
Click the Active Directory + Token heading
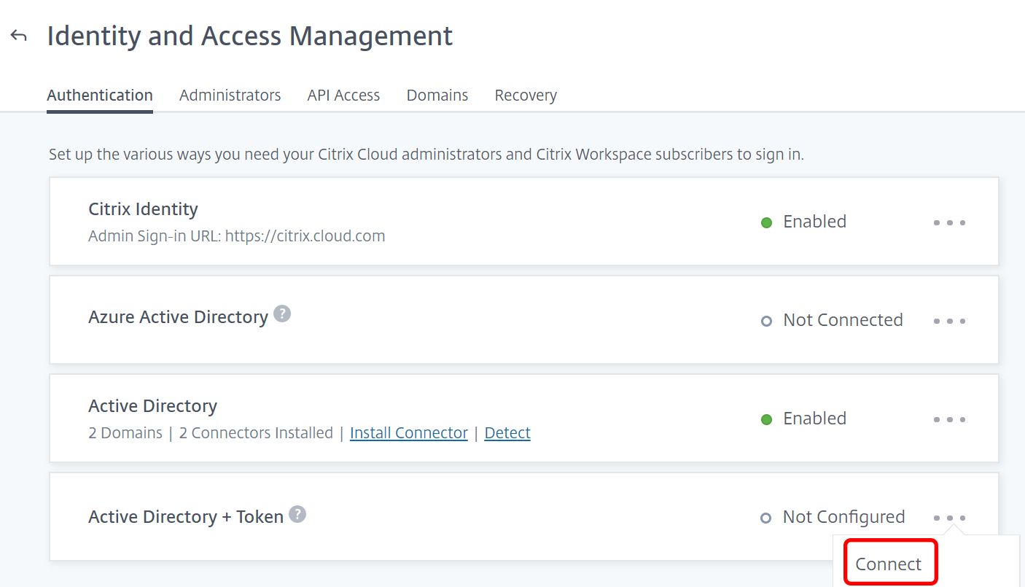186,517
